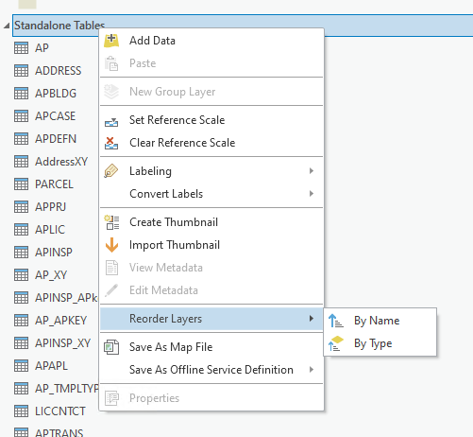Open Save As Offline Service Definition submenu
This screenshot has width=473, height=437.
(x=211, y=370)
